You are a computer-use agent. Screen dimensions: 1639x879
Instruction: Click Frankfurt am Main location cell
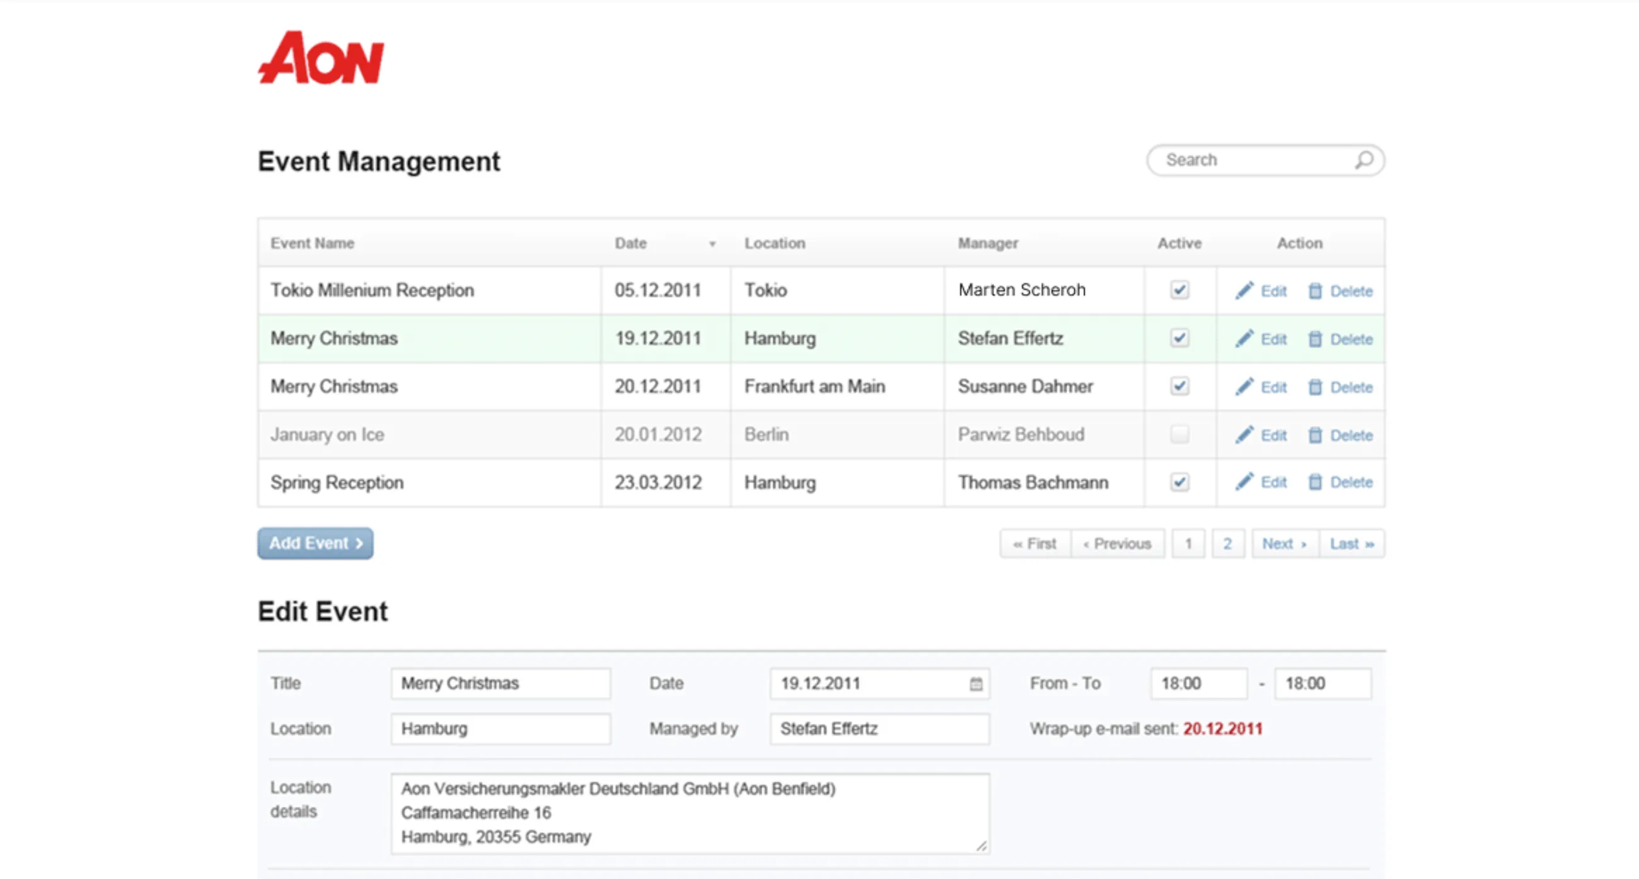pos(814,387)
